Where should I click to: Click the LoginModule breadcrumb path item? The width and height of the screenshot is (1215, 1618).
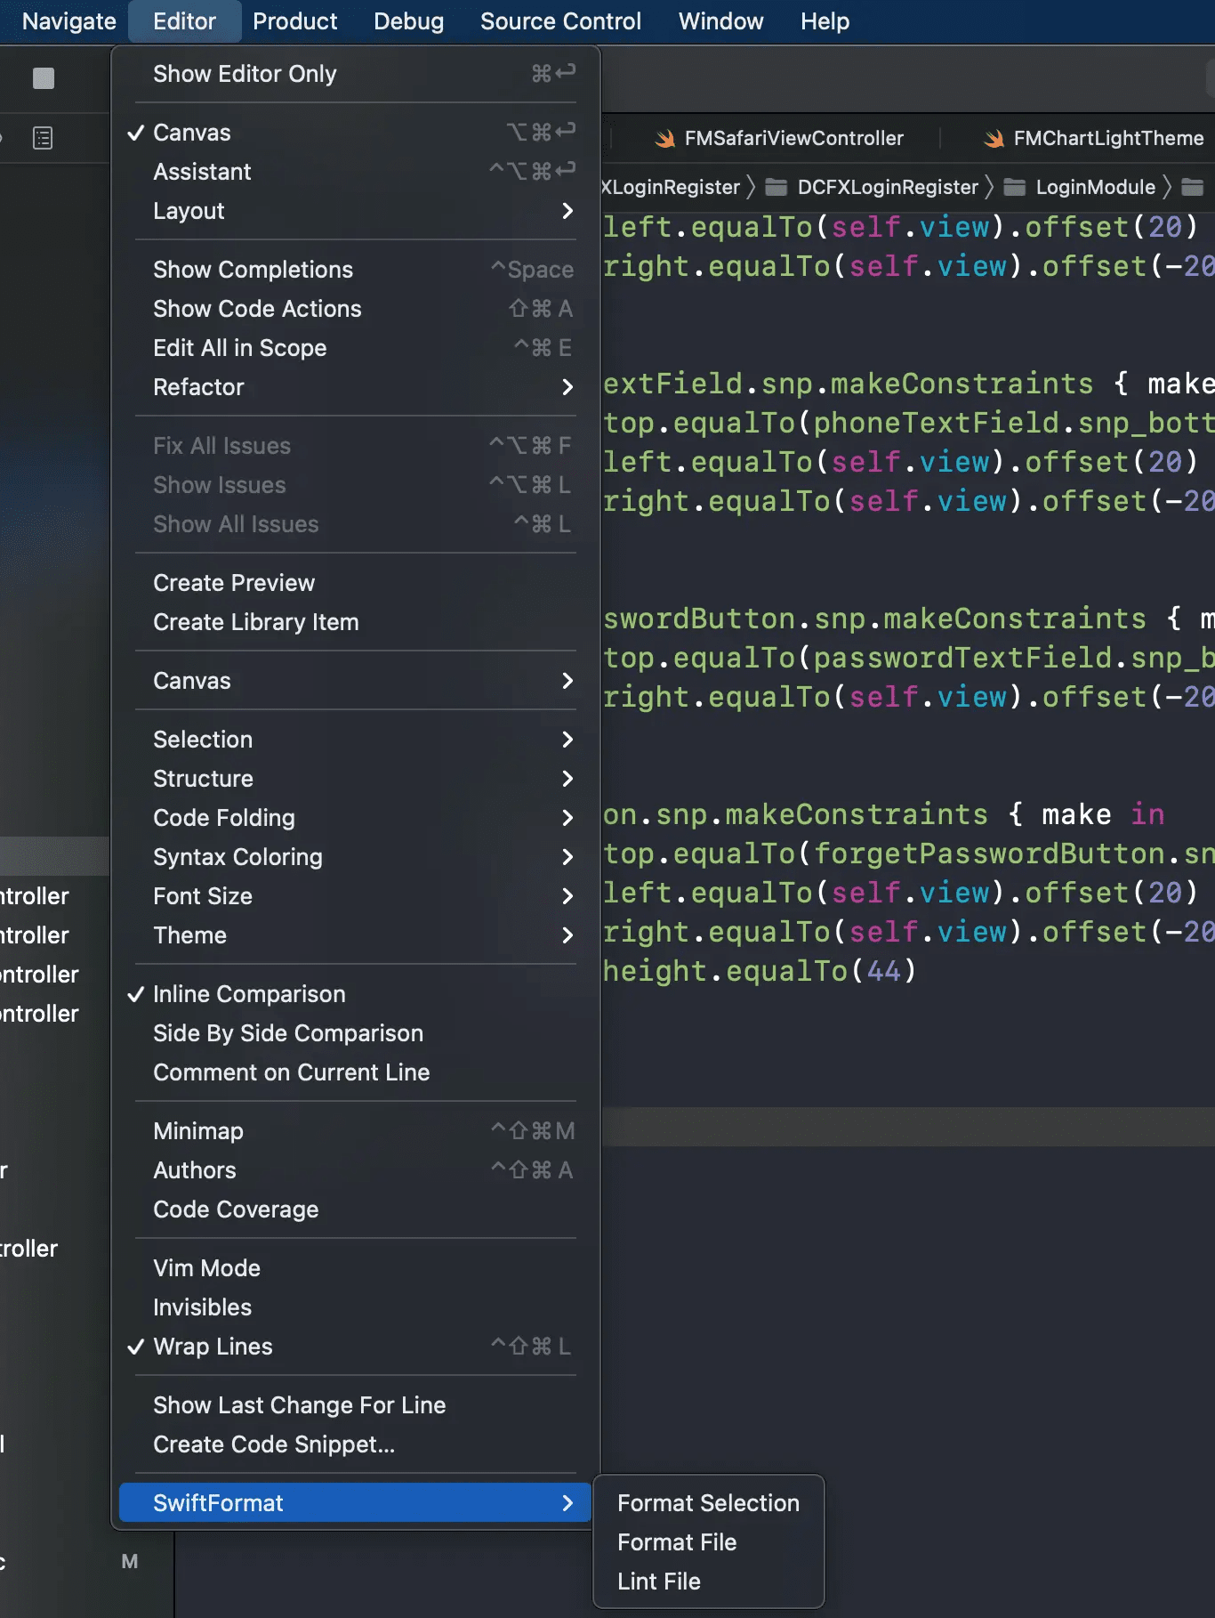point(1095,187)
